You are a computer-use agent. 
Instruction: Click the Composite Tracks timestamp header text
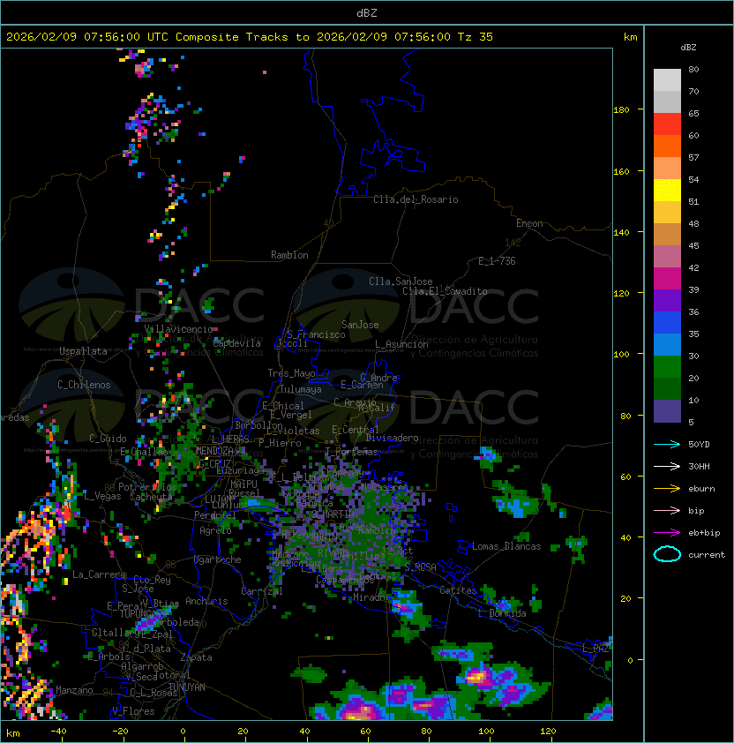250,37
